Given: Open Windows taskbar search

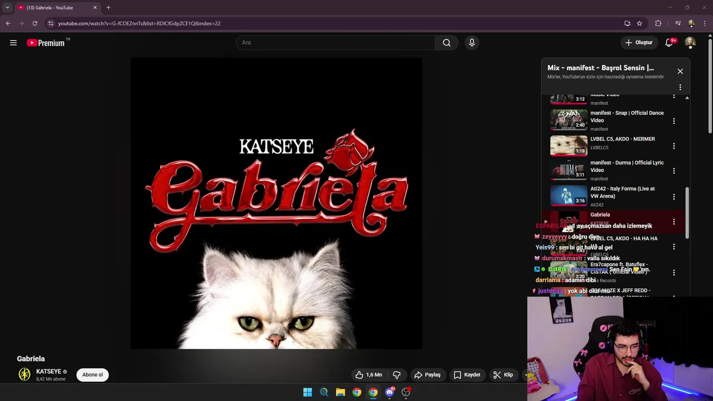Looking at the screenshot, I should 324,392.
